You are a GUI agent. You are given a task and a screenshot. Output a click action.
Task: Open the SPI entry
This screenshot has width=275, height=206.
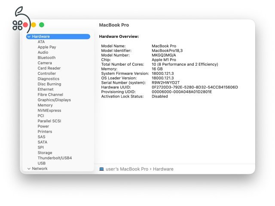40,148
